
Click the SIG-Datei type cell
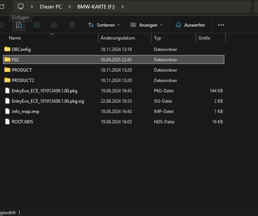pos(163,101)
